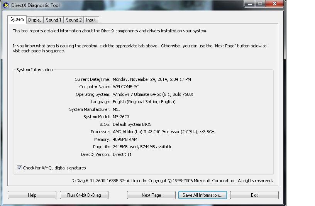
Task: Click Run 64-bit DxDiag button
Action: point(84,195)
